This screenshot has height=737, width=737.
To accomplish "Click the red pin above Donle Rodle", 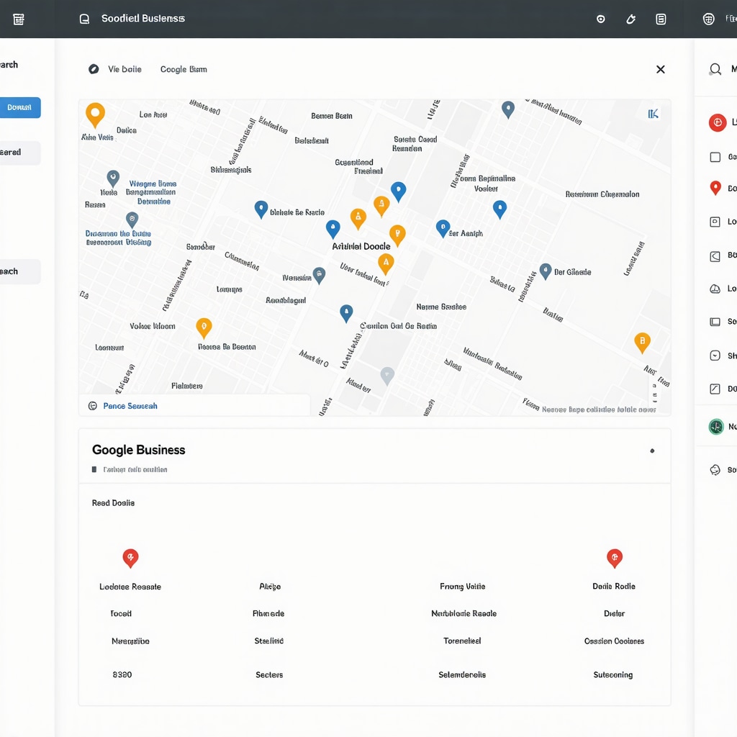I will [x=615, y=559].
